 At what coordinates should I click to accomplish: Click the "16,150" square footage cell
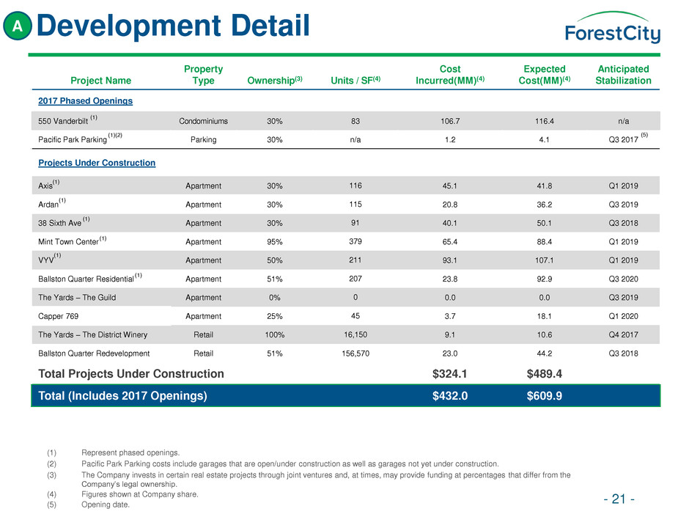(x=355, y=334)
